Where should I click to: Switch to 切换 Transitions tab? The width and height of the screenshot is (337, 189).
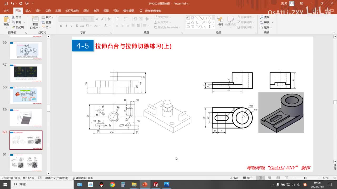(48, 11)
